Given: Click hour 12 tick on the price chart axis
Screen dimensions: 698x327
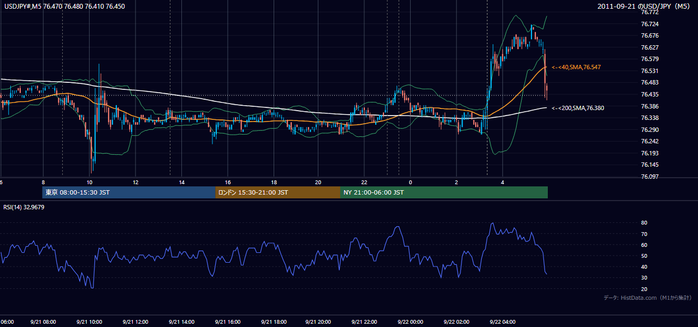Looking at the screenshot, I should coord(135,183).
